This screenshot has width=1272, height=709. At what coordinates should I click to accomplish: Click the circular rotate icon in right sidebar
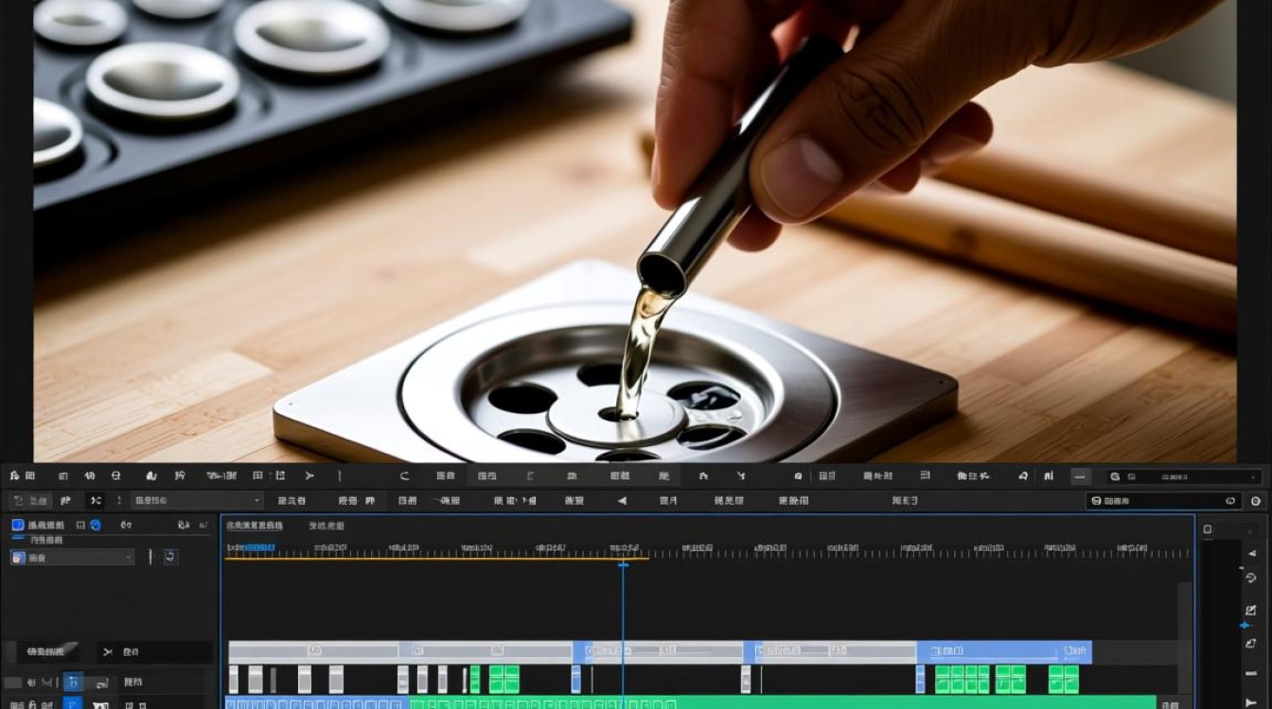(x=1251, y=578)
